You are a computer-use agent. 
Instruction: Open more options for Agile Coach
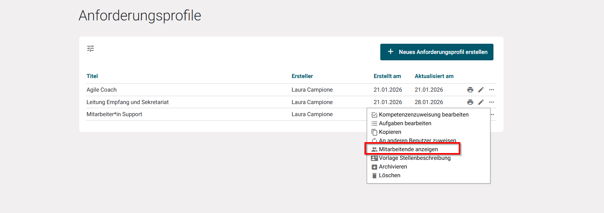[x=491, y=90]
